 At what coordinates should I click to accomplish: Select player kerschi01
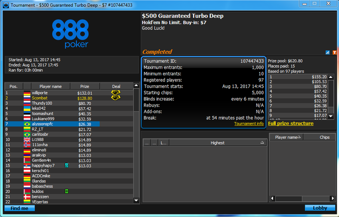(69, 171)
